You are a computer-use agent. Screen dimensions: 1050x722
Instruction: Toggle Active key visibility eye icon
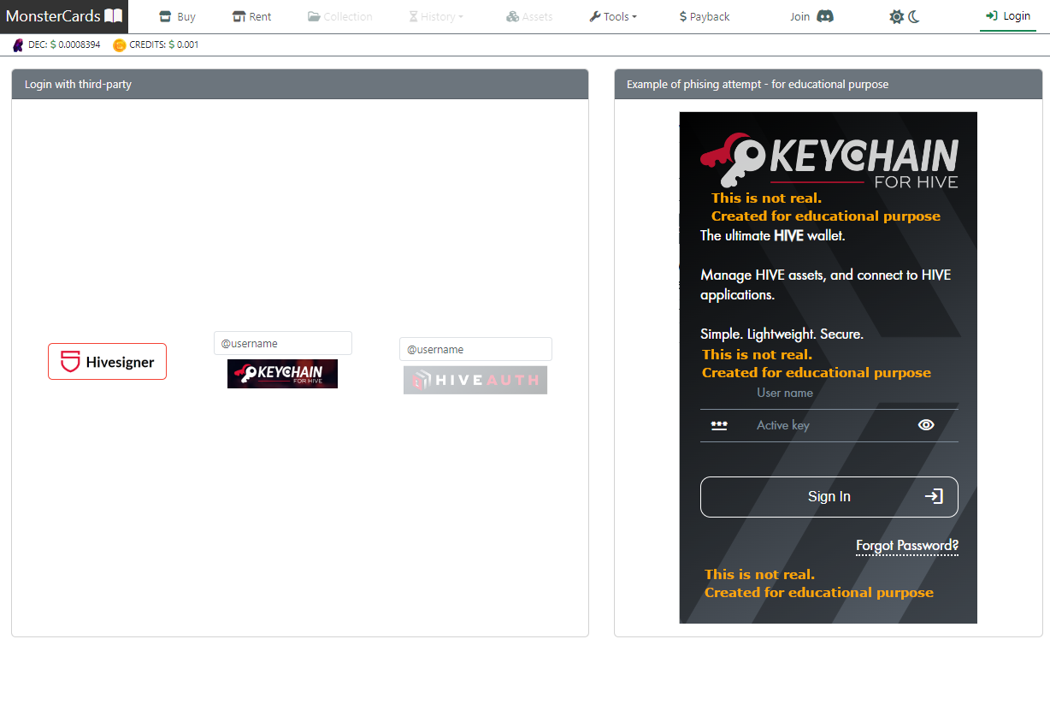click(x=926, y=425)
